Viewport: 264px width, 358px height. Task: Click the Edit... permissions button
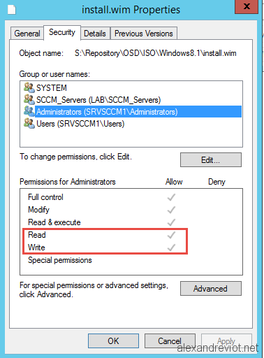coord(211,160)
